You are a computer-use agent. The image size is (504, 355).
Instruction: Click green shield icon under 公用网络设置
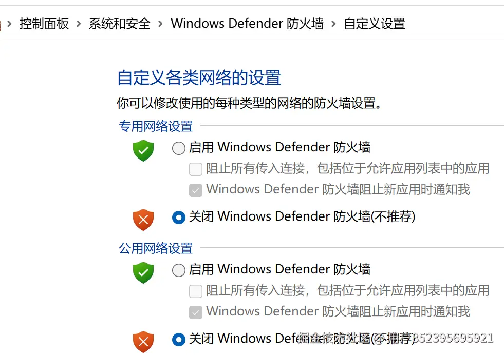click(143, 273)
